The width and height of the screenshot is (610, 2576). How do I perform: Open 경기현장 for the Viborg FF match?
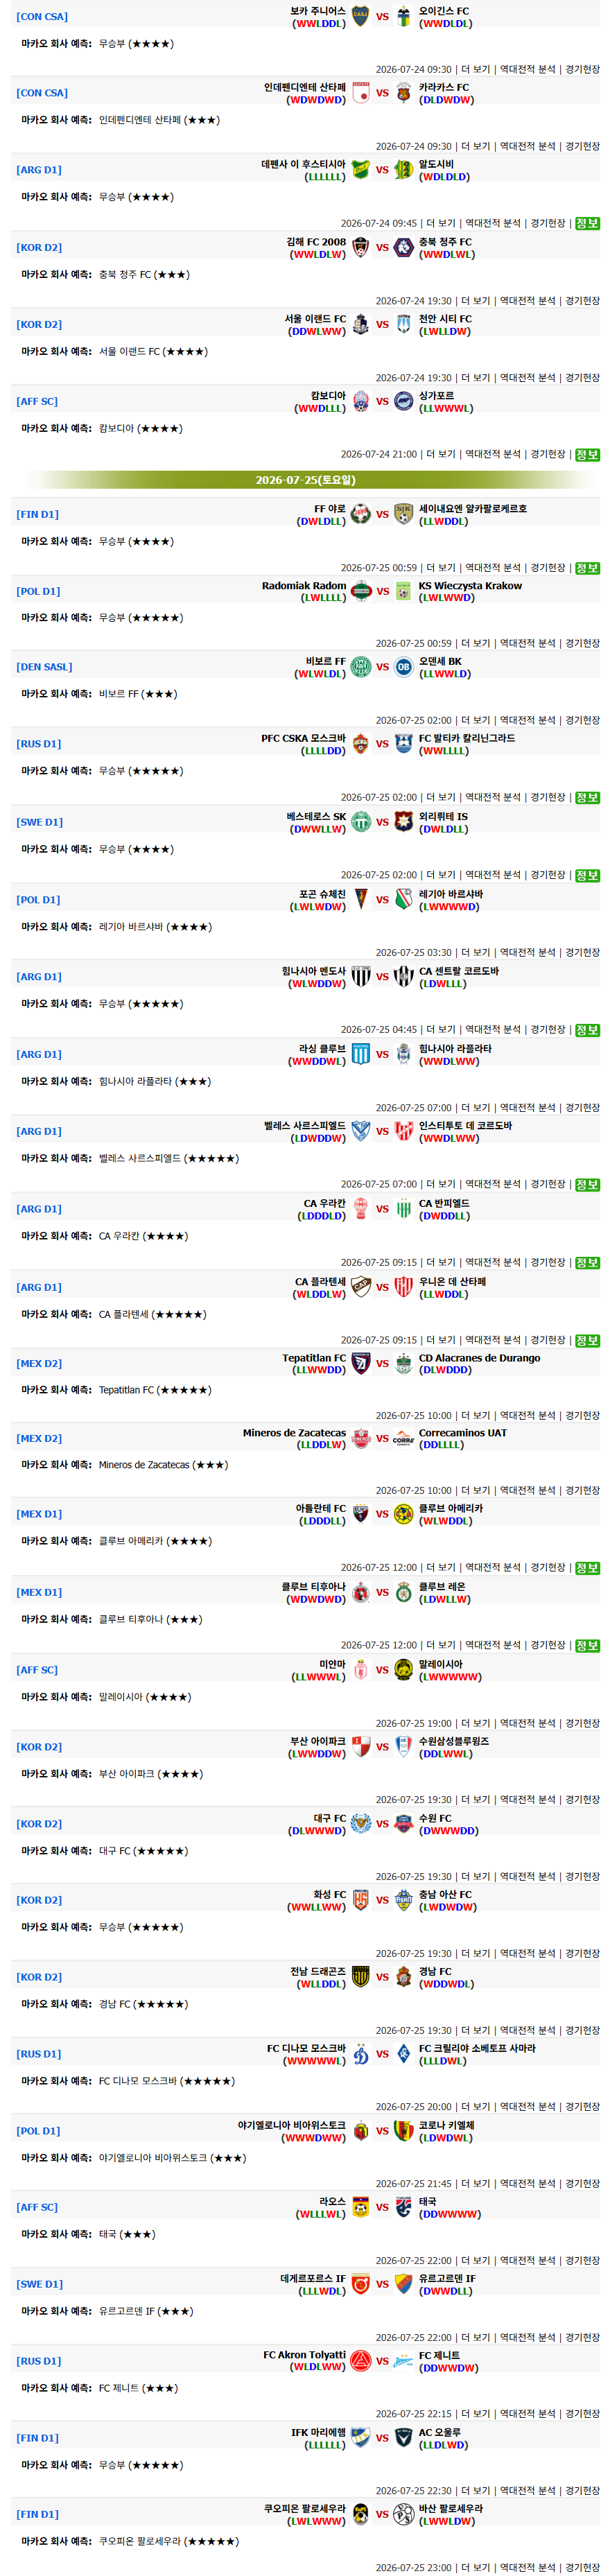tap(582, 720)
